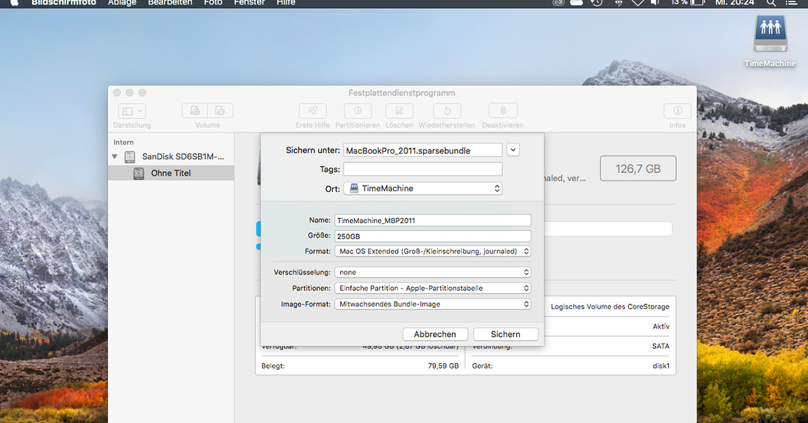Click the Deaktivieren unmount icon
This screenshot has width=808, height=423.
click(x=503, y=111)
